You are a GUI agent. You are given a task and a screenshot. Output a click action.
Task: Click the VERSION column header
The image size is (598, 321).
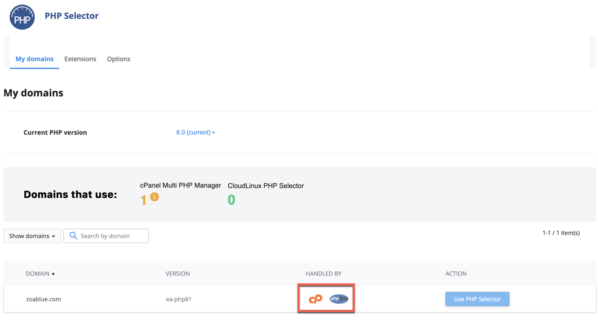[x=178, y=274]
